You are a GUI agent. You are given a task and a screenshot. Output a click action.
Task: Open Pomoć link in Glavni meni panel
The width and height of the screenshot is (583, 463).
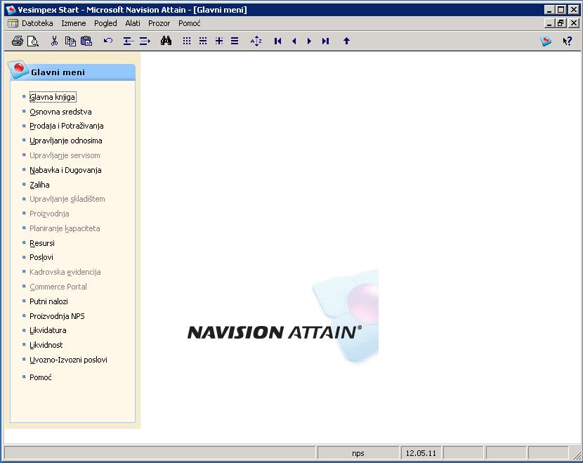41,377
